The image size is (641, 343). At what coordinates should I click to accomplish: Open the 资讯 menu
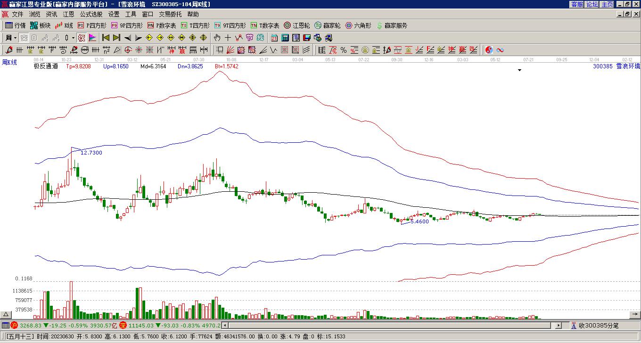(51, 15)
